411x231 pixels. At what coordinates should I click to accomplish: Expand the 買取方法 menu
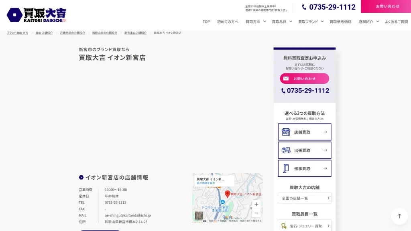pyautogui.click(x=256, y=22)
